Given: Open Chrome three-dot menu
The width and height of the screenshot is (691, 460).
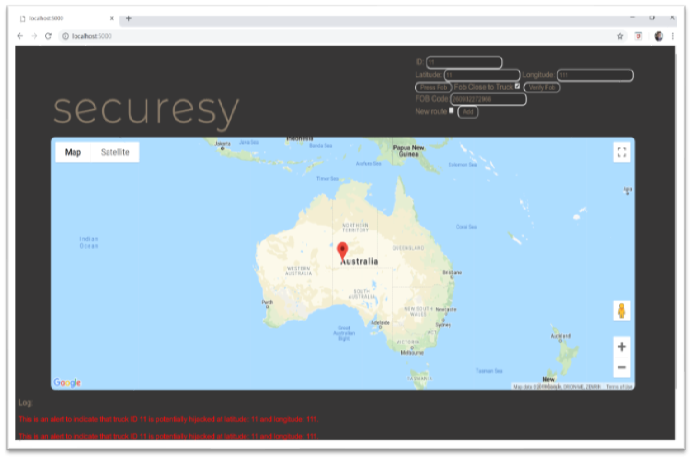Looking at the screenshot, I should (x=673, y=36).
